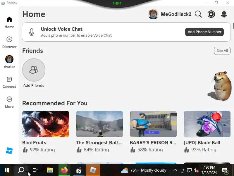Click the cartoon eyes taskbar app icon
This screenshot has width=234, height=176.
tap(78, 170)
